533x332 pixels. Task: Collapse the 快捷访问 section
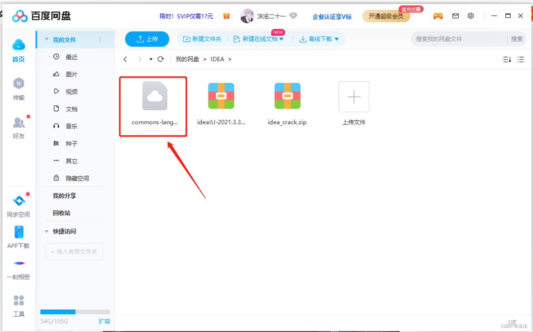(x=47, y=231)
